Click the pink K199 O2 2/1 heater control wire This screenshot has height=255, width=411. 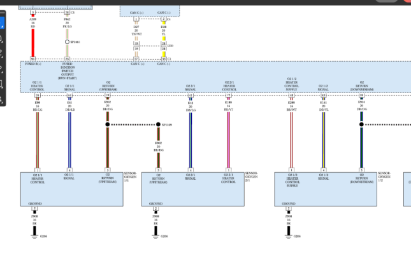click(228, 140)
